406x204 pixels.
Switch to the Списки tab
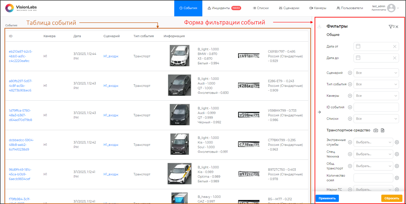[261, 8]
